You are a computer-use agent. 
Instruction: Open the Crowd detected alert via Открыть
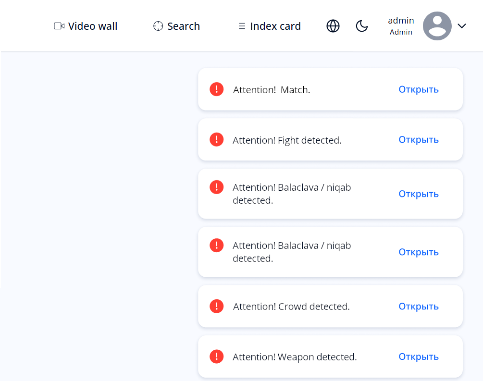tap(418, 306)
